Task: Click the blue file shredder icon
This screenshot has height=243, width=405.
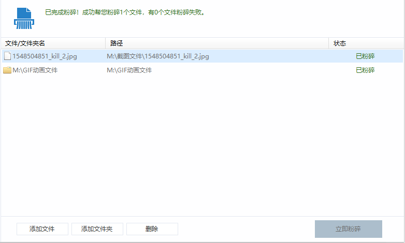Action: (x=24, y=18)
